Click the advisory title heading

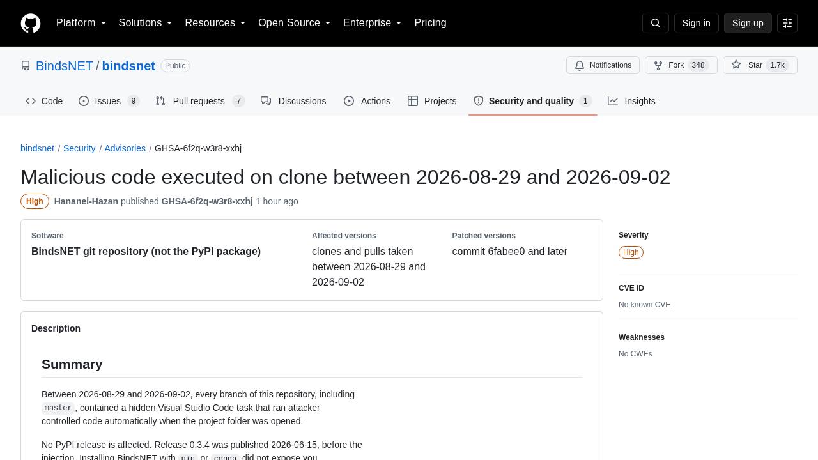pos(345,177)
